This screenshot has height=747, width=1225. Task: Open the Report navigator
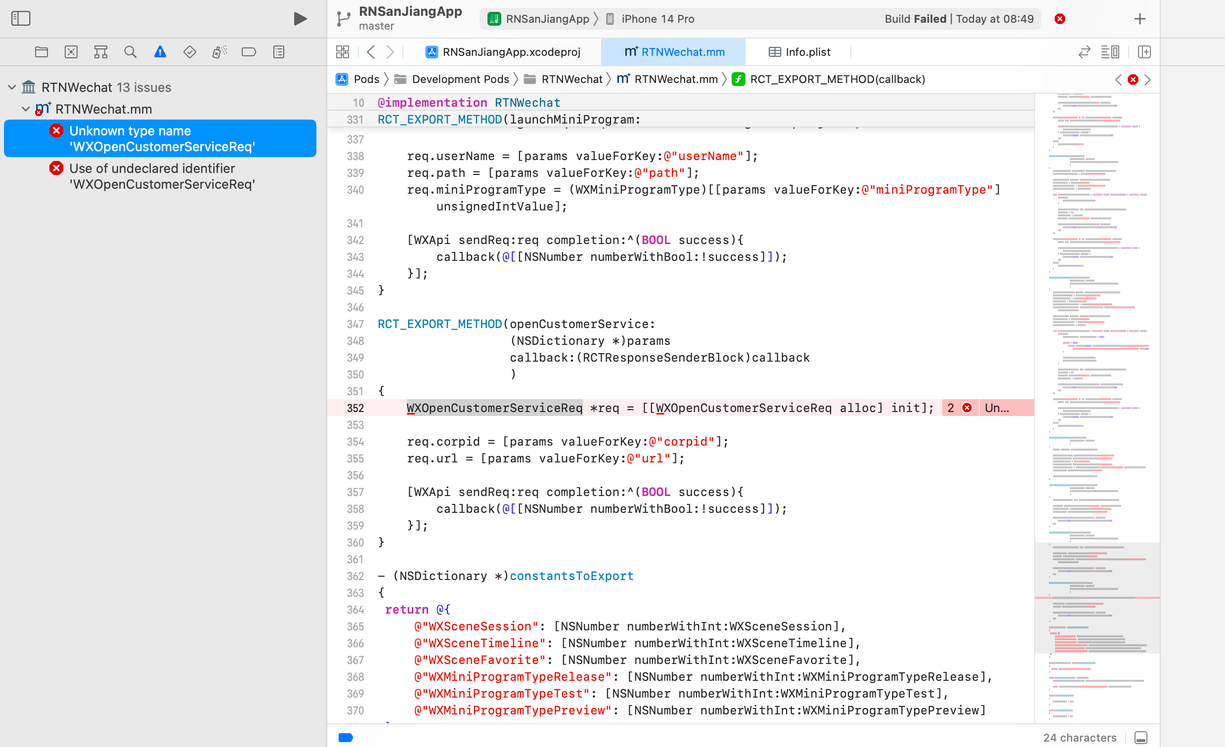(279, 52)
